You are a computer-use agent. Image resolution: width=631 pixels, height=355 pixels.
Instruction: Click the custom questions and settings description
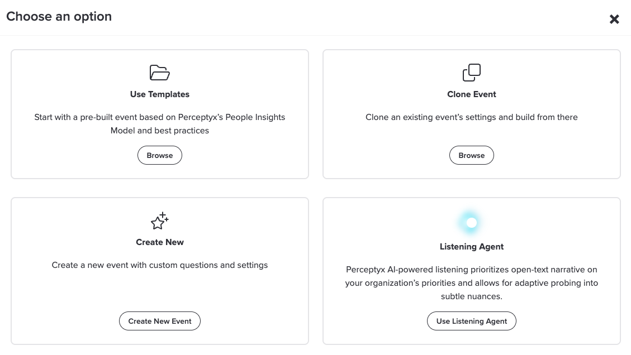(x=160, y=265)
